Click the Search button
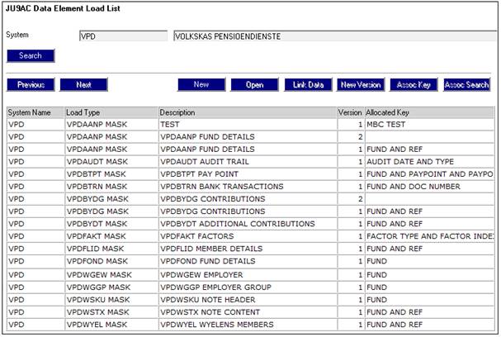 point(31,55)
